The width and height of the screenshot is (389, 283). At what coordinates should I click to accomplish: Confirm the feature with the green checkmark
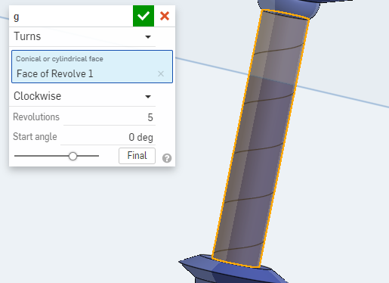[x=144, y=16]
